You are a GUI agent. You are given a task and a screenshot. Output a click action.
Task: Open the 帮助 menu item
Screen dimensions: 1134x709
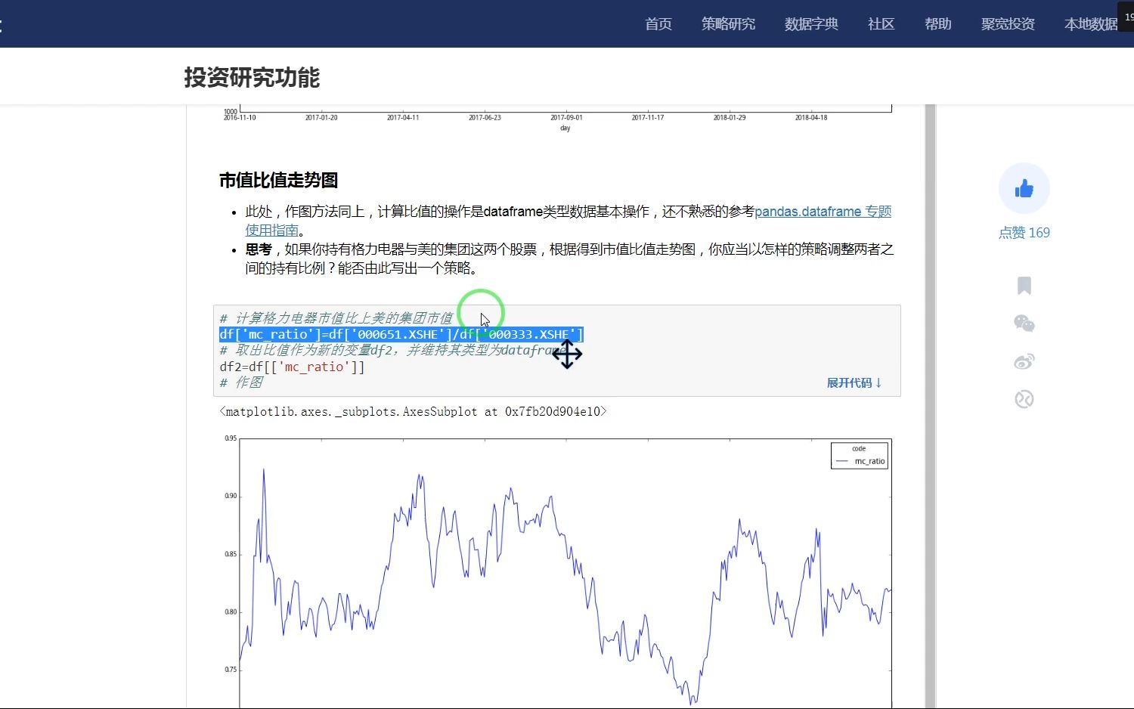pyautogui.click(x=938, y=24)
